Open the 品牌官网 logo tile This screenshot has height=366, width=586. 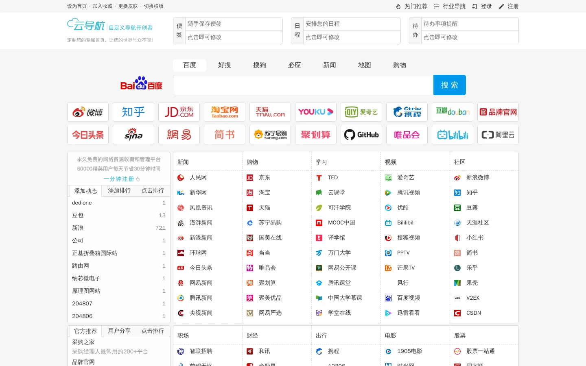(x=498, y=112)
